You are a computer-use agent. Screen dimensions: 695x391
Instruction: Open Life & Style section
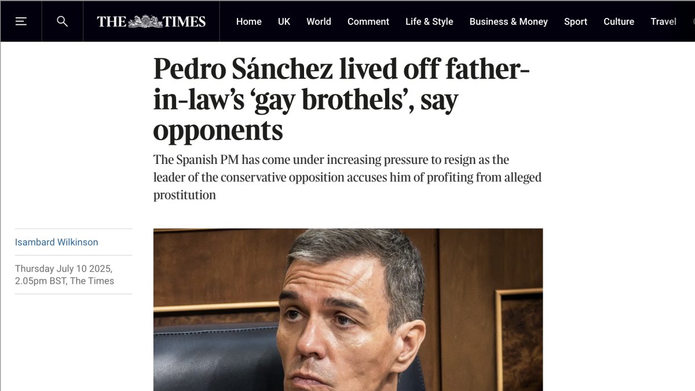[429, 21]
